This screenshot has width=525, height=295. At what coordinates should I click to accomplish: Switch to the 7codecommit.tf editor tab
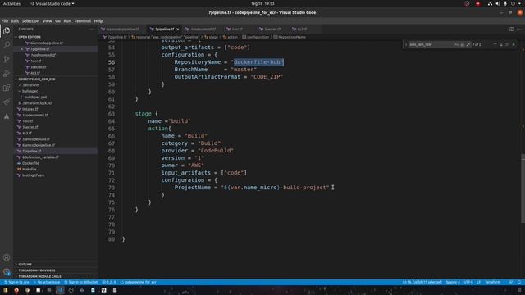pos(203,29)
